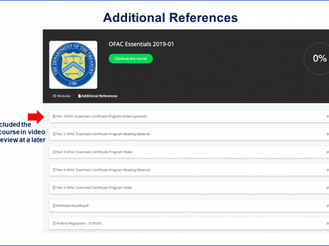The width and height of the screenshot is (329, 246).
Task: Click the file icon beside Part 4 row
Action: tap(54, 170)
